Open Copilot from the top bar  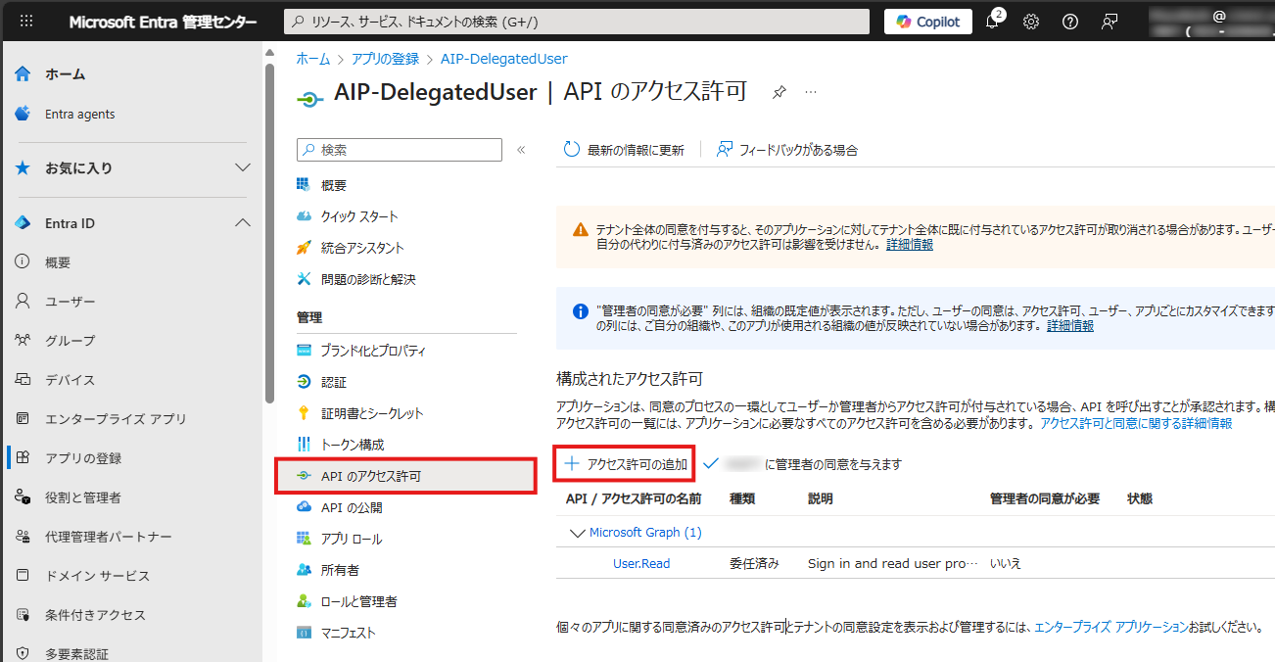pyautogui.click(x=928, y=22)
